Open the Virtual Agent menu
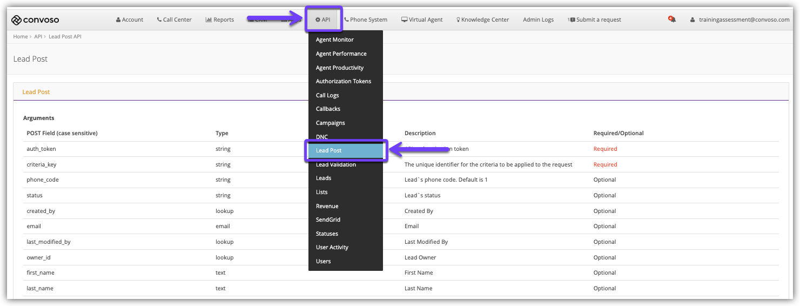800x306 pixels. tap(422, 20)
